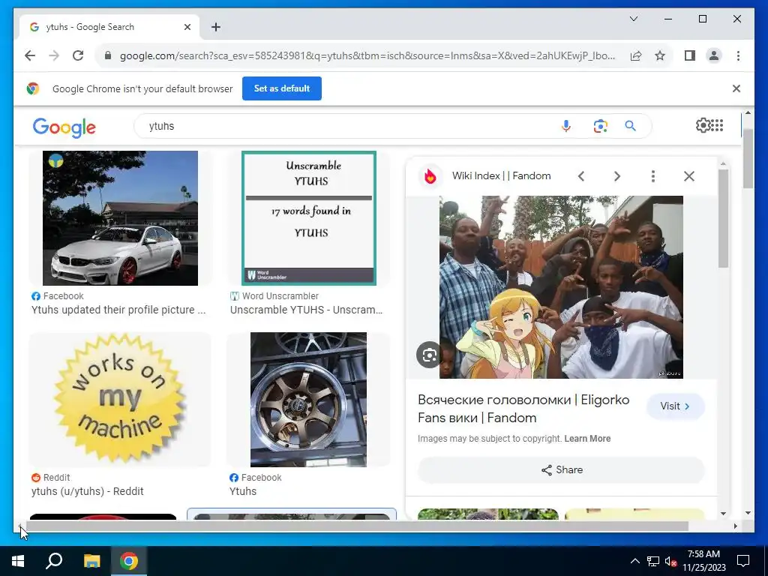Image resolution: width=768 pixels, height=576 pixels.
Task: Show previous image in preview panel
Action: [581, 176]
